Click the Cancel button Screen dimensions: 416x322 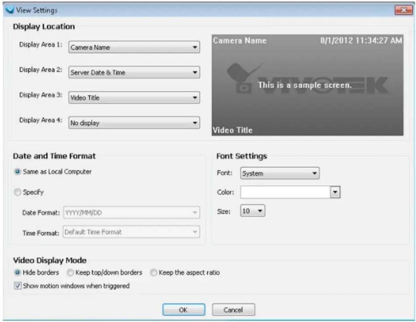[234, 309]
